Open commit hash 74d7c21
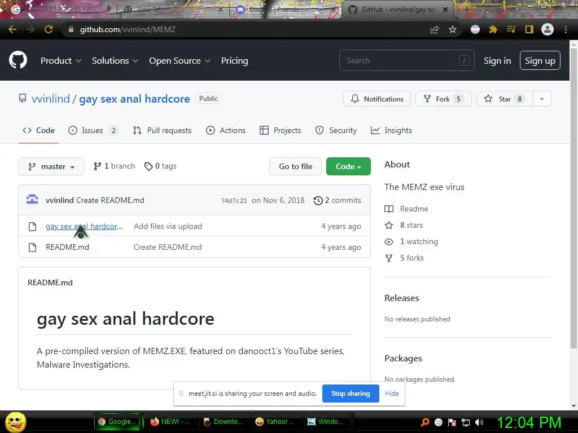Screen dimensions: 578x433 click(x=234, y=201)
